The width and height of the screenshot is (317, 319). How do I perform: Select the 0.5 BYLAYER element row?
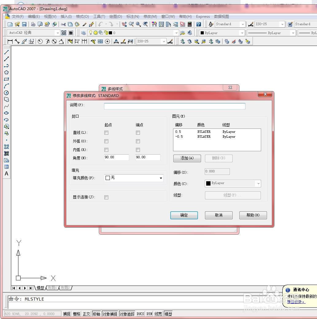[217, 132]
